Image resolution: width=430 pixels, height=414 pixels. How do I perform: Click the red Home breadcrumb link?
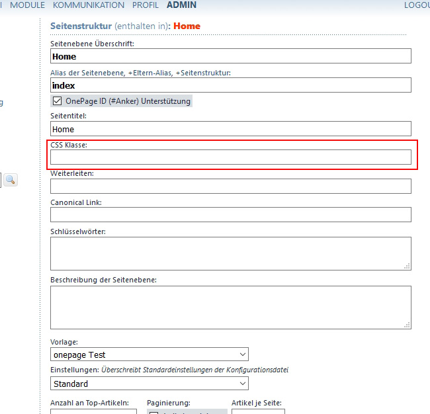(187, 26)
